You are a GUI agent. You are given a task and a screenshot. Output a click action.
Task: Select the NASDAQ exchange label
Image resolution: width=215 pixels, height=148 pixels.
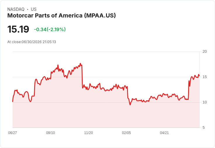click(16, 9)
